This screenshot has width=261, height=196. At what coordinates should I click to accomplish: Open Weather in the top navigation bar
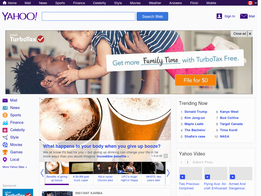click(x=155, y=3)
